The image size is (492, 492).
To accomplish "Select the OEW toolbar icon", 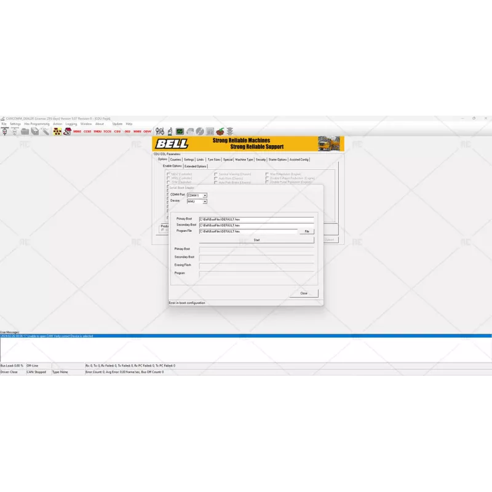I will tap(147, 131).
